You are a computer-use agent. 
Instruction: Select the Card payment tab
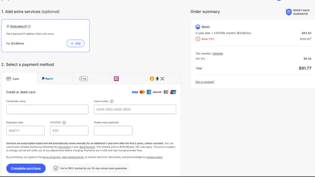tap(19, 79)
